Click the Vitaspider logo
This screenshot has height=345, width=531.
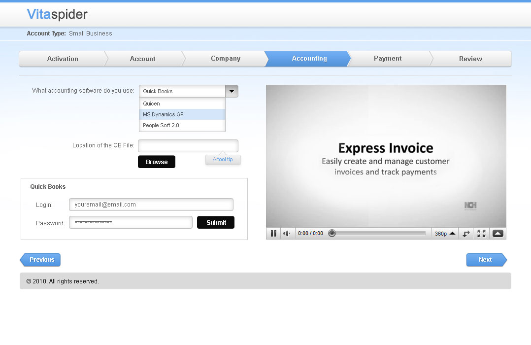click(x=57, y=14)
